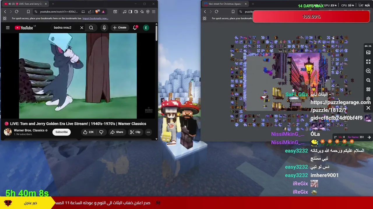373x209 pixels.
Task: Bookmark the puzzle page
Action: (233, 12)
